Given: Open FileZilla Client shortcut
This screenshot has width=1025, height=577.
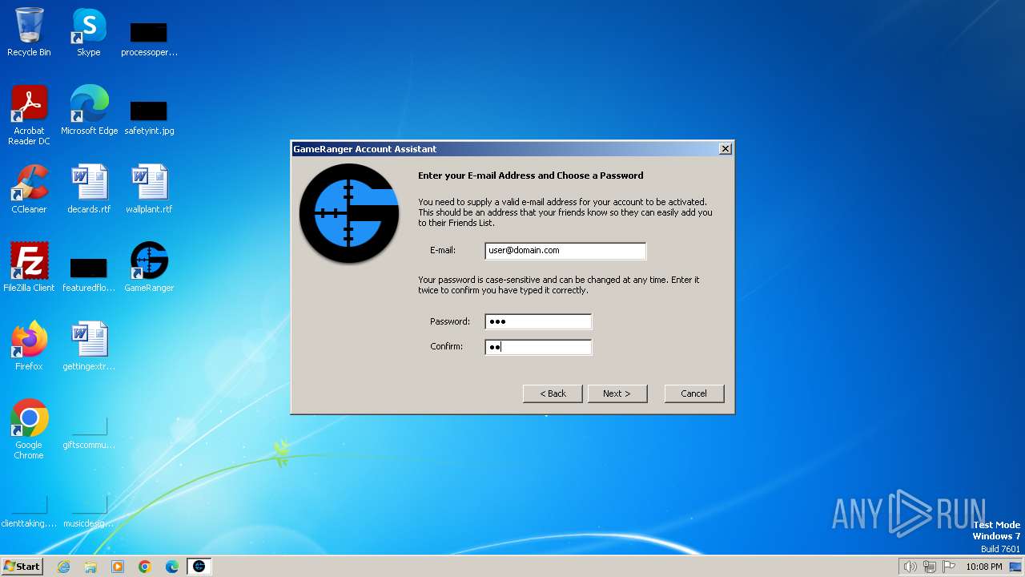Looking at the screenshot, I should (x=29, y=268).
